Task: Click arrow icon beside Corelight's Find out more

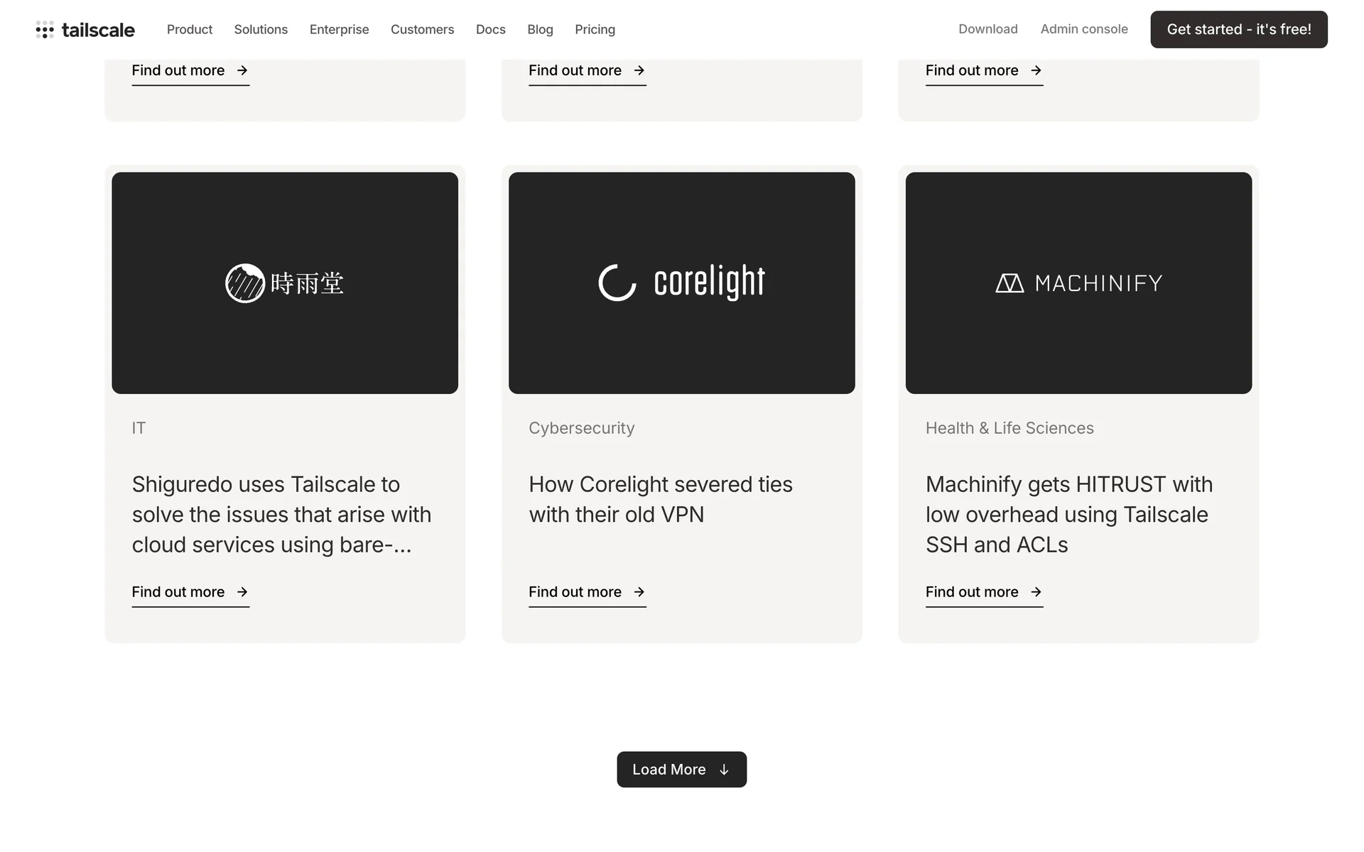Action: click(639, 592)
